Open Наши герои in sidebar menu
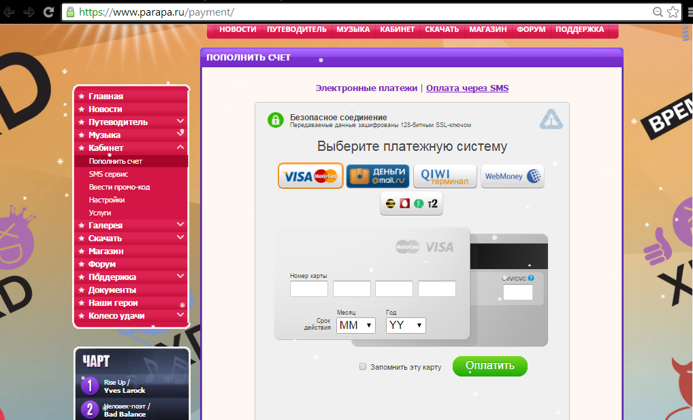 pos(113,302)
